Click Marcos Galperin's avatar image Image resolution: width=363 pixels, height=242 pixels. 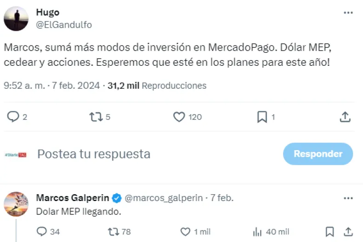(x=16, y=204)
